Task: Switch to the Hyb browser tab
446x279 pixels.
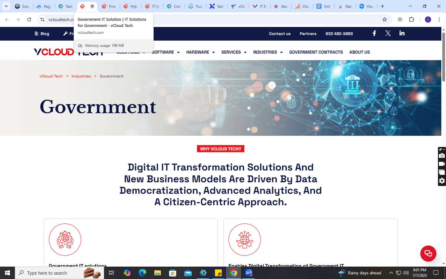Action: [130, 6]
